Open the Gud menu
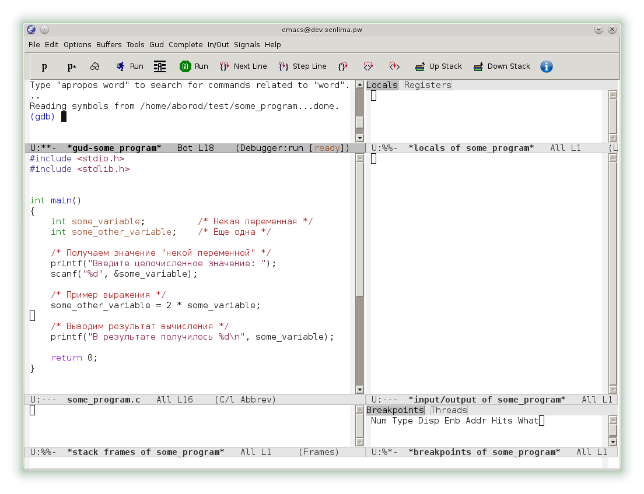Screen dimensions: 644x494 pyautogui.click(x=156, y=45)
